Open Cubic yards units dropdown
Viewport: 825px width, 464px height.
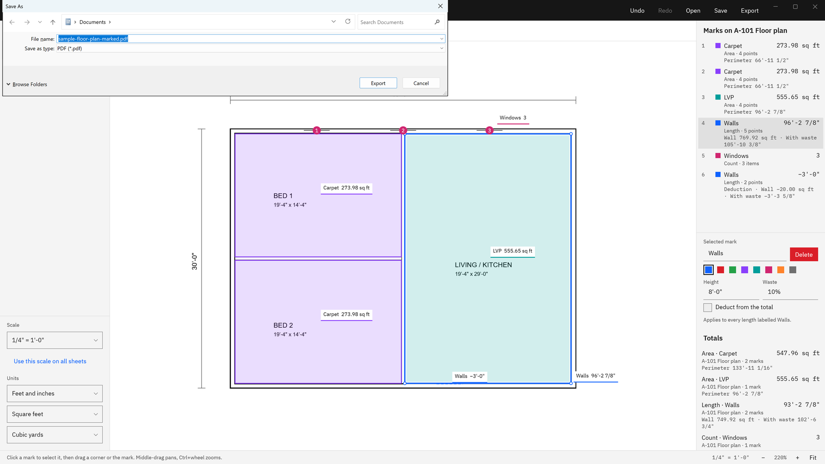point(55,435)
